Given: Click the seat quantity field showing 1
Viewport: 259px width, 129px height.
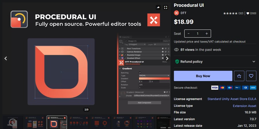Looking at the screenshot, I should click(197, 34).
